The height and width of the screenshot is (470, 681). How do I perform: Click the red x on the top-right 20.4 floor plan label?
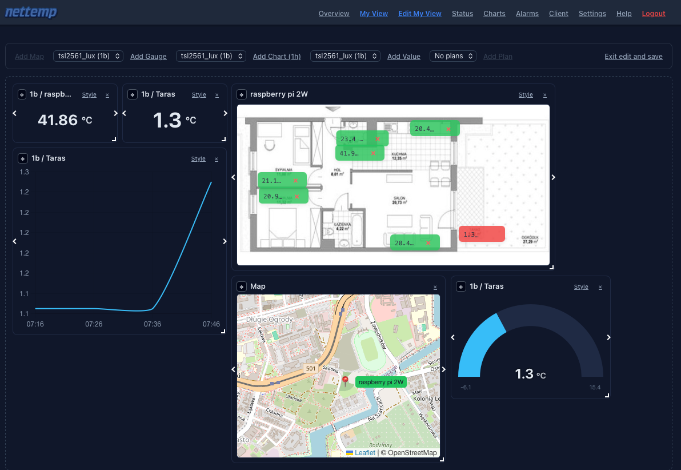coord(448,129)
